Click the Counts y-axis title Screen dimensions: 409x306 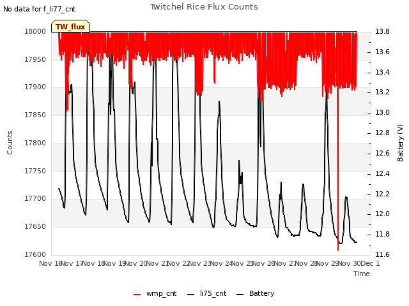[10, 143]
